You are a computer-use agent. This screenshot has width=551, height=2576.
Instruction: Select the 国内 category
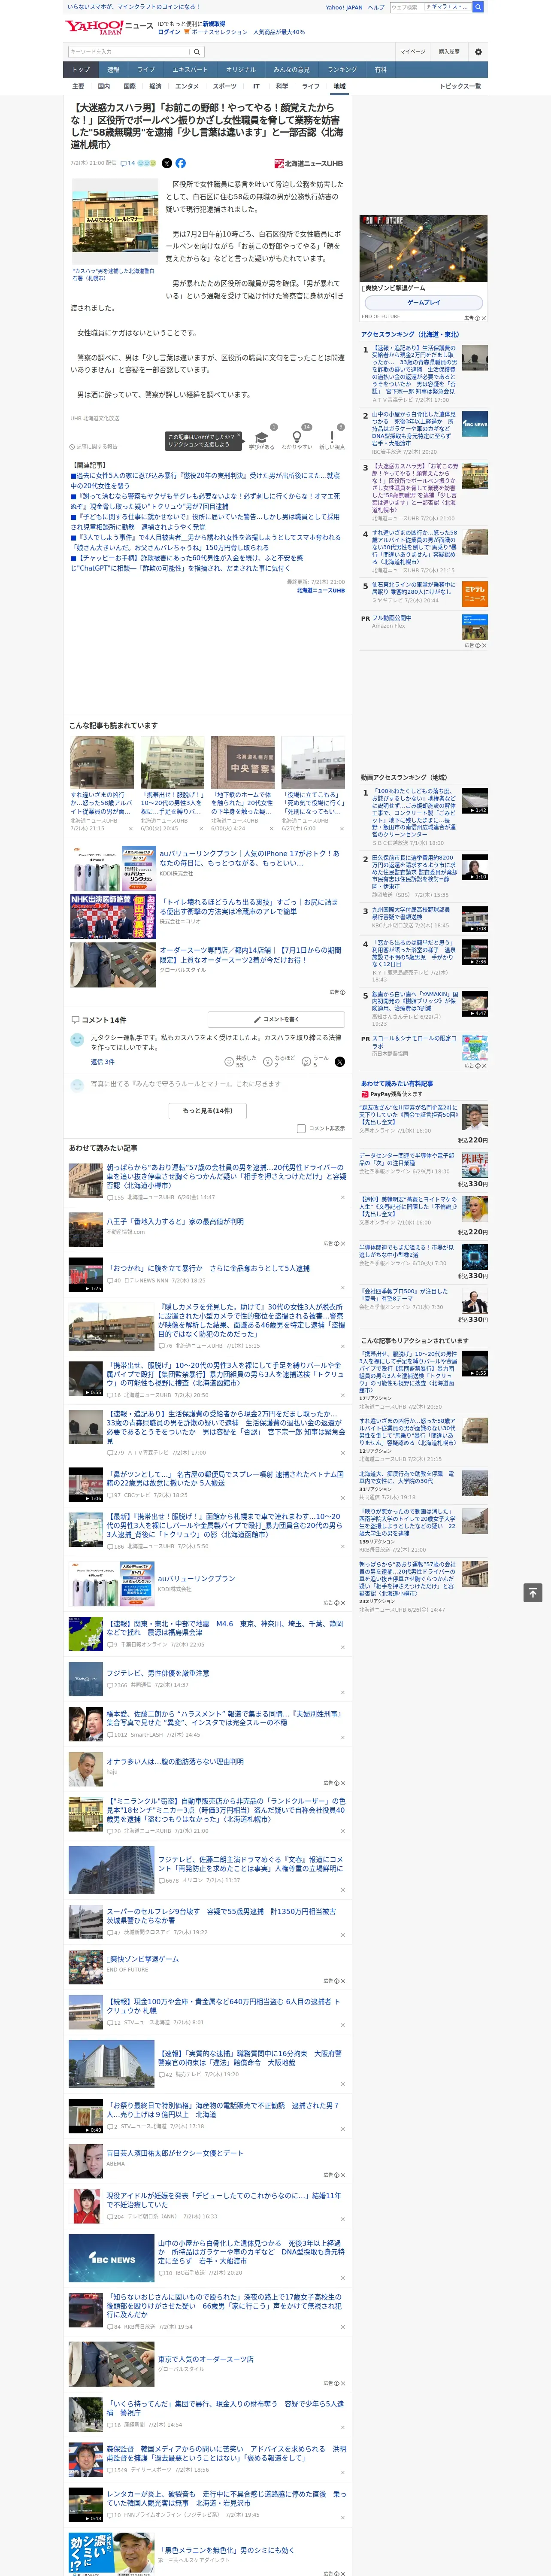[x=104, y=86]
